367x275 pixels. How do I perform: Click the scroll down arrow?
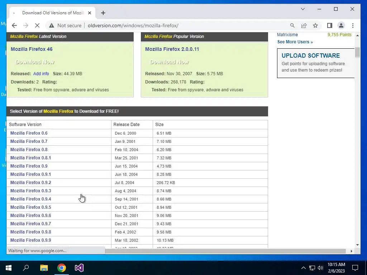(x=357, y=245)
